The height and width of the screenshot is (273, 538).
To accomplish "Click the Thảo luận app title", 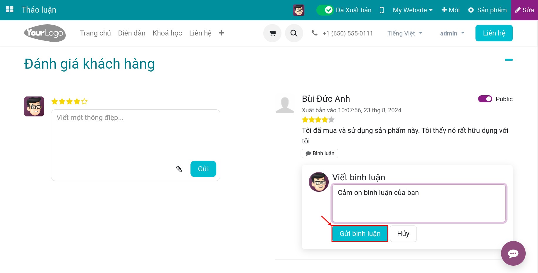I will (x=39, y=10).
